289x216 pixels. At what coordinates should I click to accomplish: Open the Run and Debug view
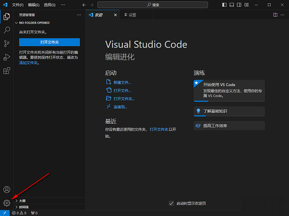7,57
